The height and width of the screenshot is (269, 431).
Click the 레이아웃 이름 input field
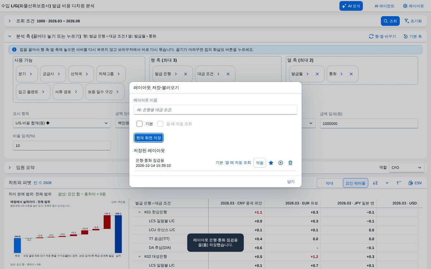coord(215,110)
